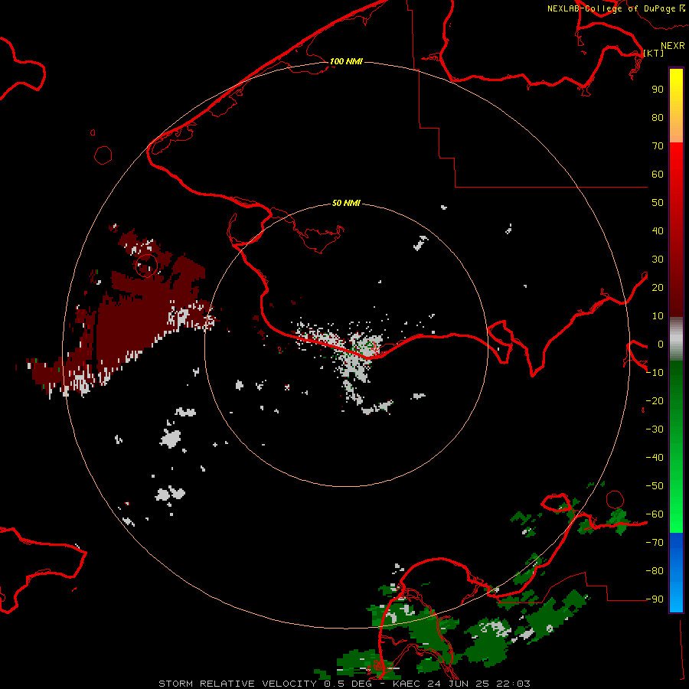689x689 pixels.
Task: Pick the gray zero-velocity segment of color bar
Action: [676, 339]
